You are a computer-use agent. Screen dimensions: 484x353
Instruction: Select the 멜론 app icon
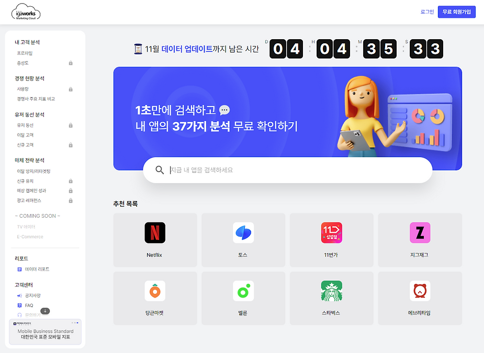pyautogui.click(x=243, y=291)
